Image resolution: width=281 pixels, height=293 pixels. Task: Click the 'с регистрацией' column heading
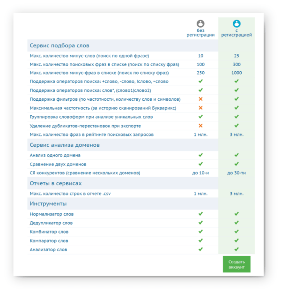(237, 33)
